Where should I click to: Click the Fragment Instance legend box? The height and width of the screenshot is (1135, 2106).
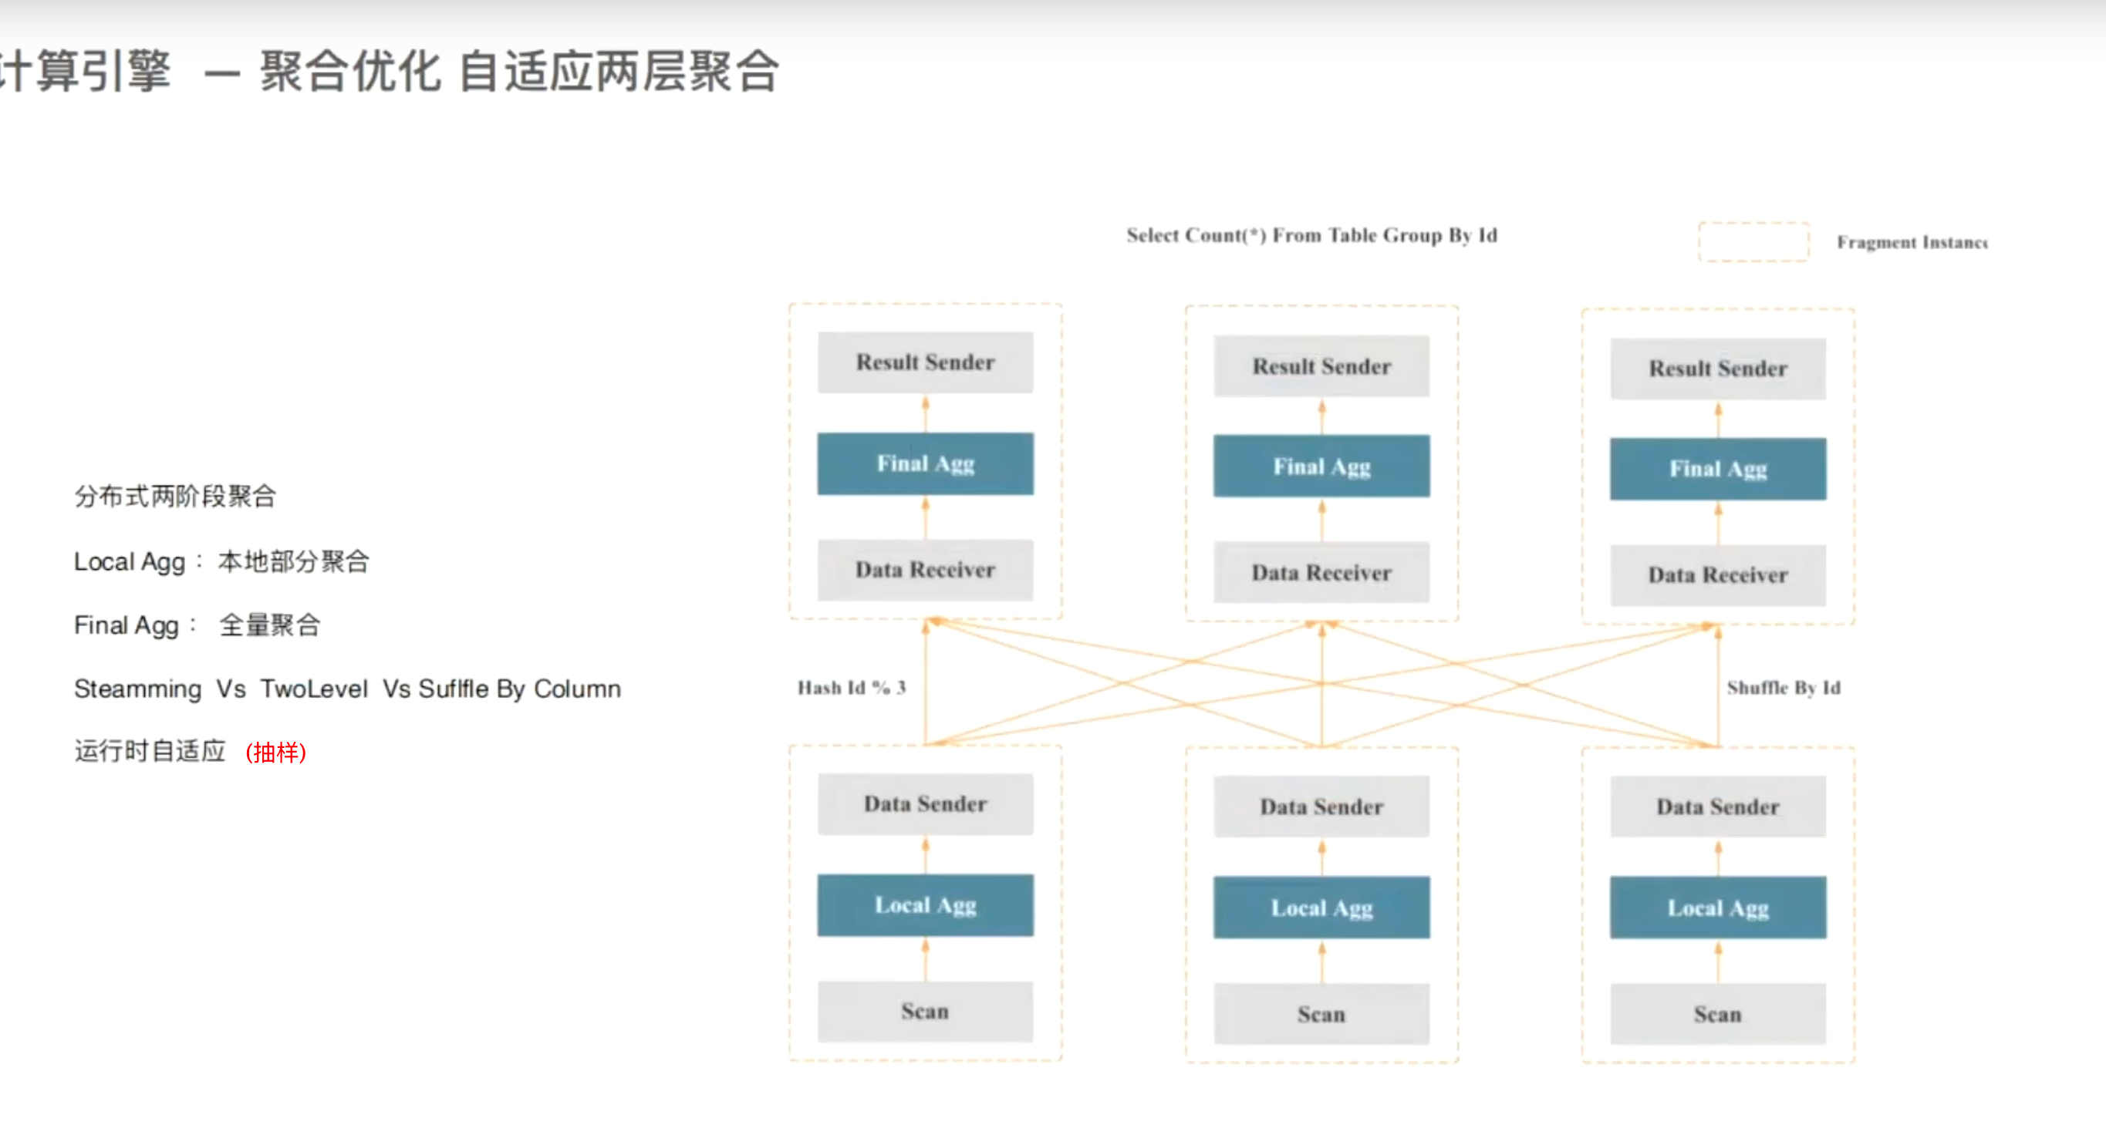[1753, 242]
